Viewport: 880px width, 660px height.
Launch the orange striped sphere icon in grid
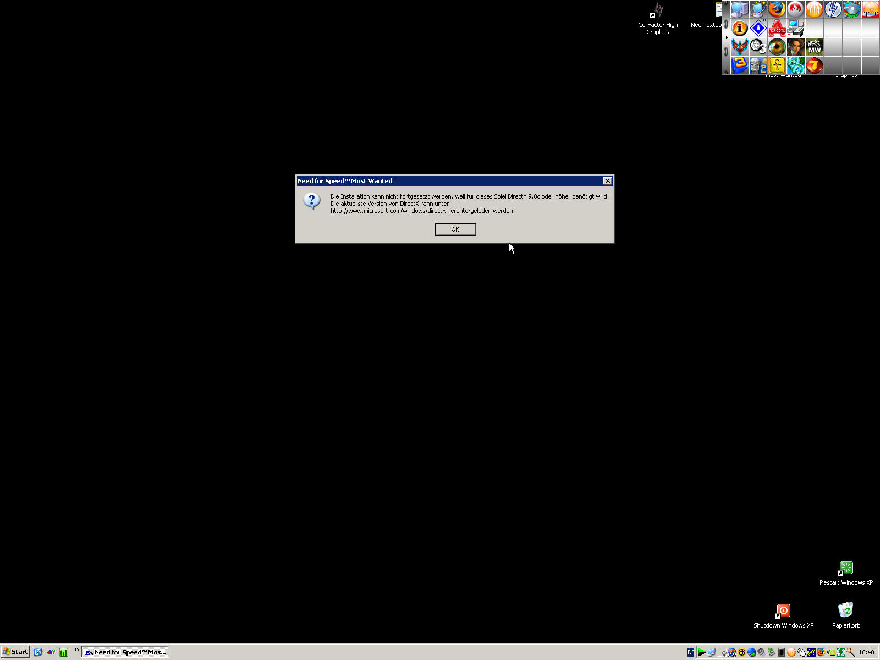point(815,9)
